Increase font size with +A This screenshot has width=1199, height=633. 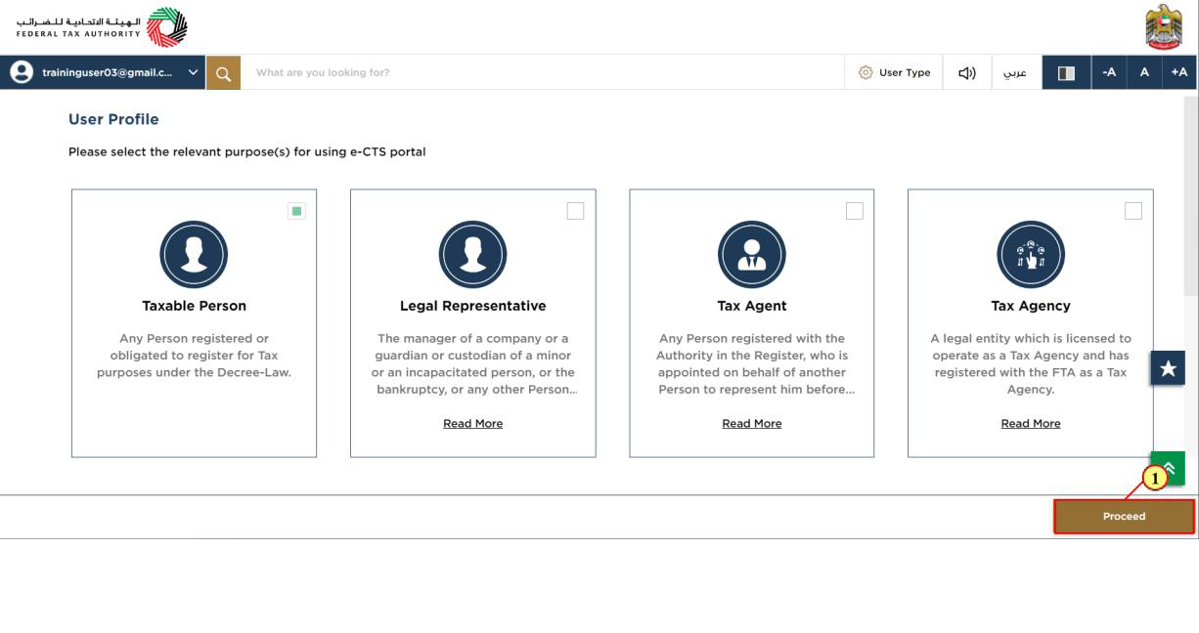[x=1179, y=72]
